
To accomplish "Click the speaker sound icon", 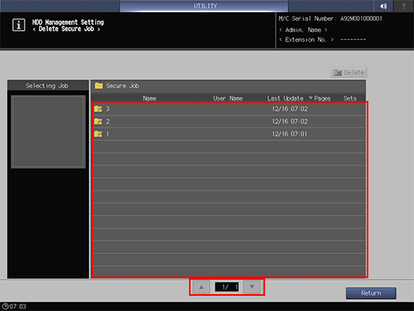I will click(384, 6).
